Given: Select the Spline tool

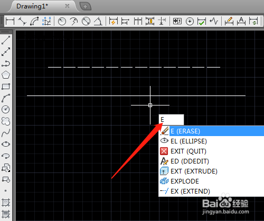Looking at the screenshot, I should tap(6, 133).
